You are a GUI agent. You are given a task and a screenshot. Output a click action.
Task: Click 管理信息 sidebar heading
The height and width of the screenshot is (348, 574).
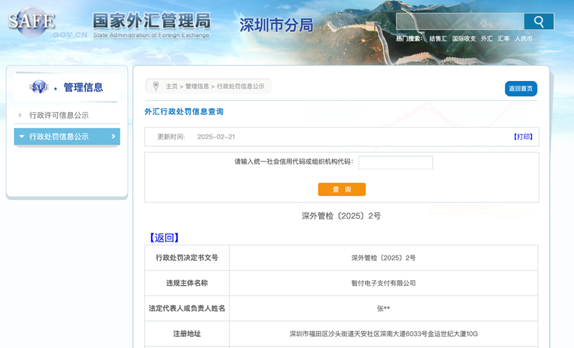pyautogui.click(x=83, y=87)
